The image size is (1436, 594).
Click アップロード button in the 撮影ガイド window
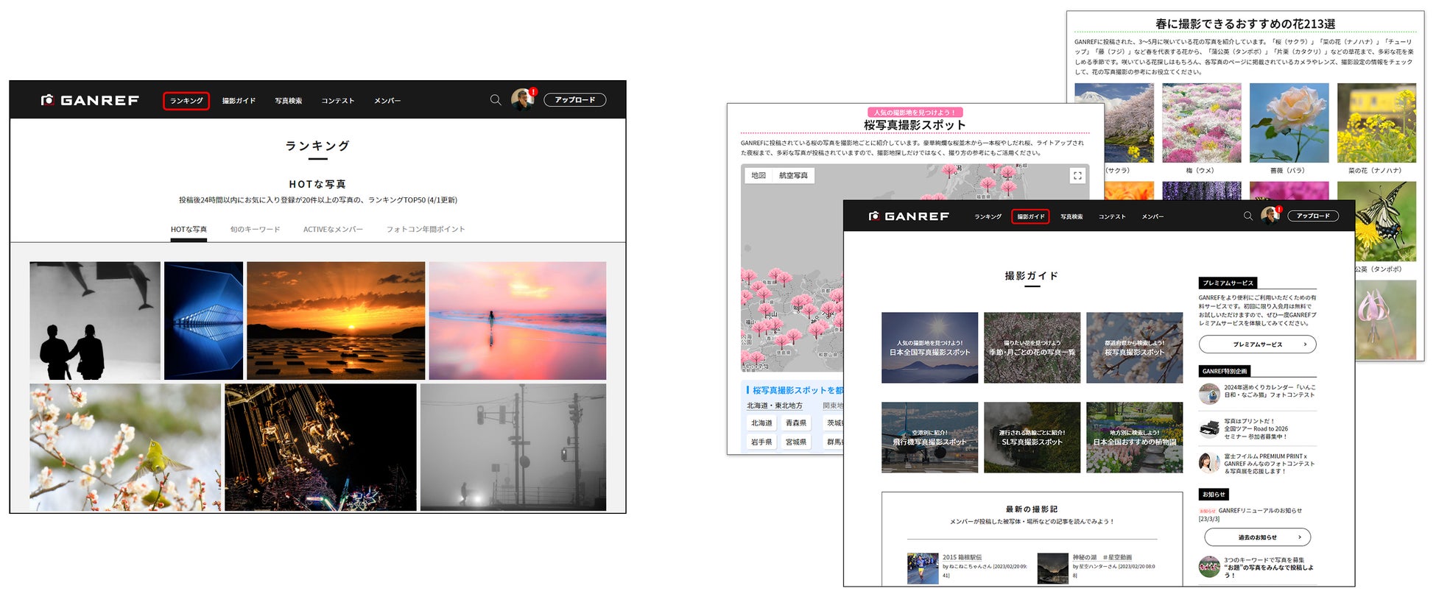1313,216
